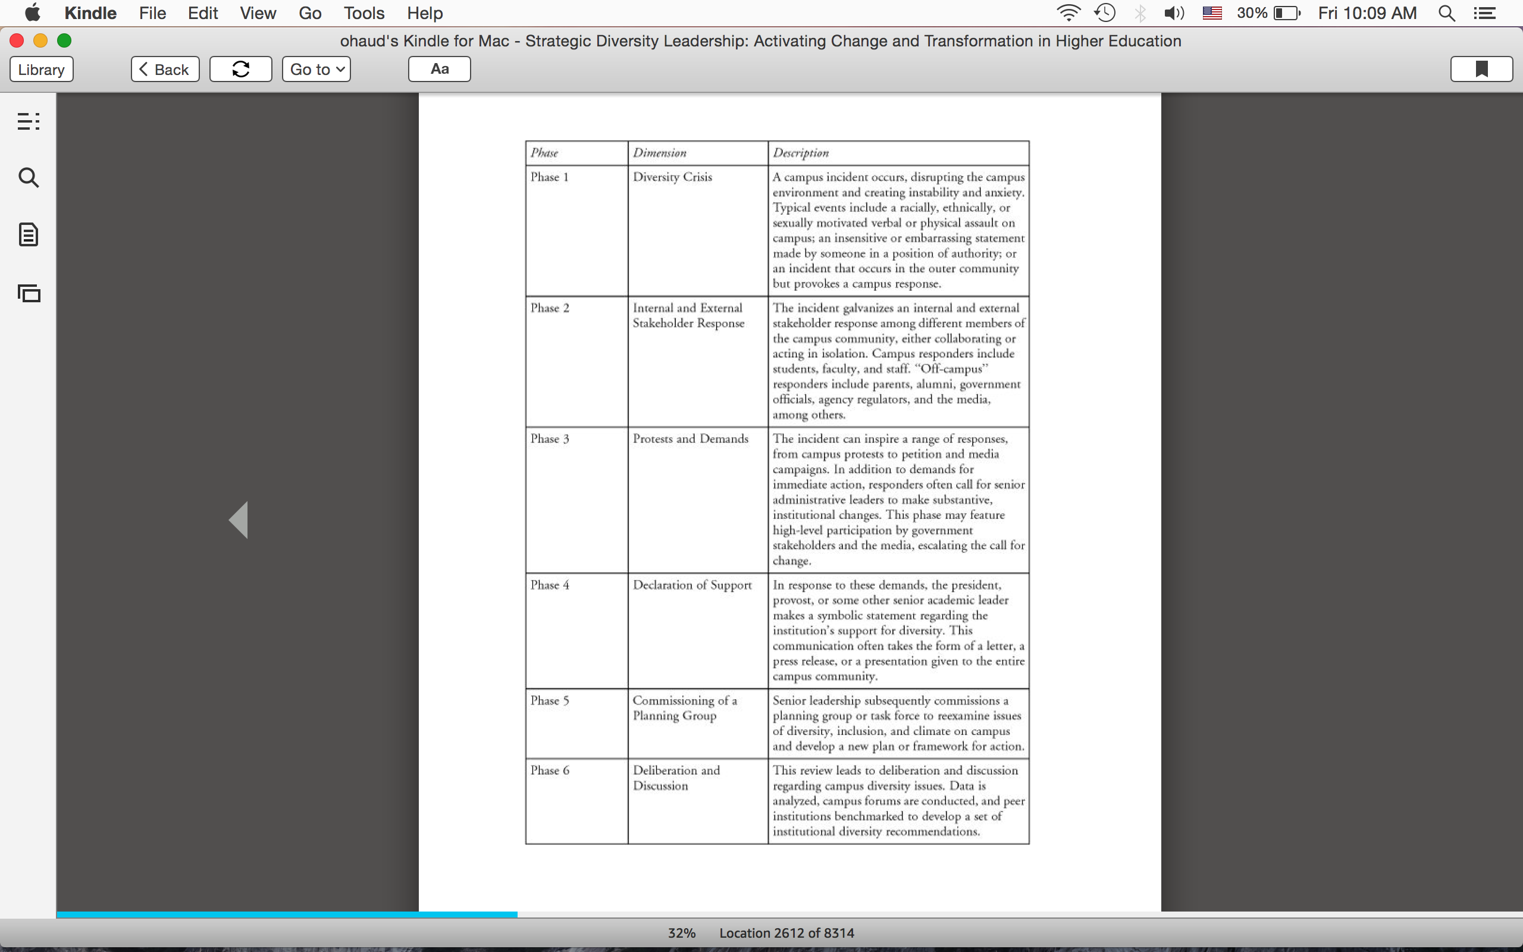Viewport: 1523px width, 952px height.
Task: Click the Location 2612 of 8314 status
Action: (x=786, y=933)
